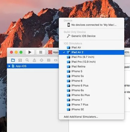
Task: Choose the iPhone 5s simulator
Action: pos(92,76)
